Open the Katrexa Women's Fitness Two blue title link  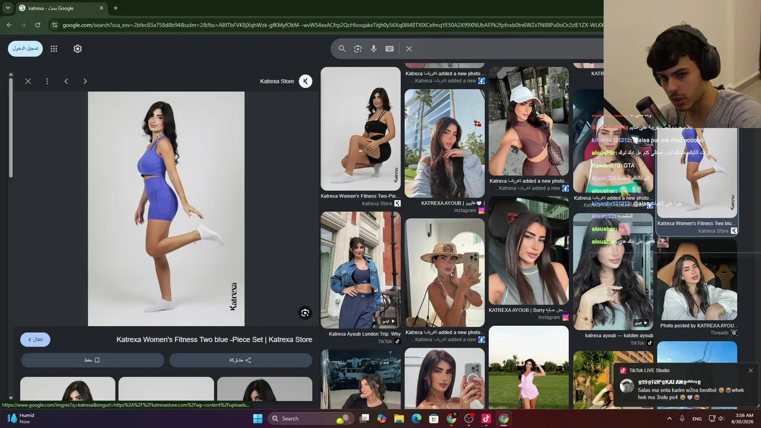(x=214, y=339)
